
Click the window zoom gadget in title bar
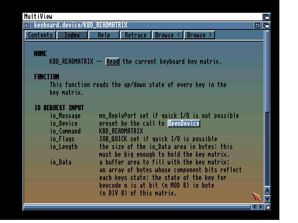(x=257, y=26)
